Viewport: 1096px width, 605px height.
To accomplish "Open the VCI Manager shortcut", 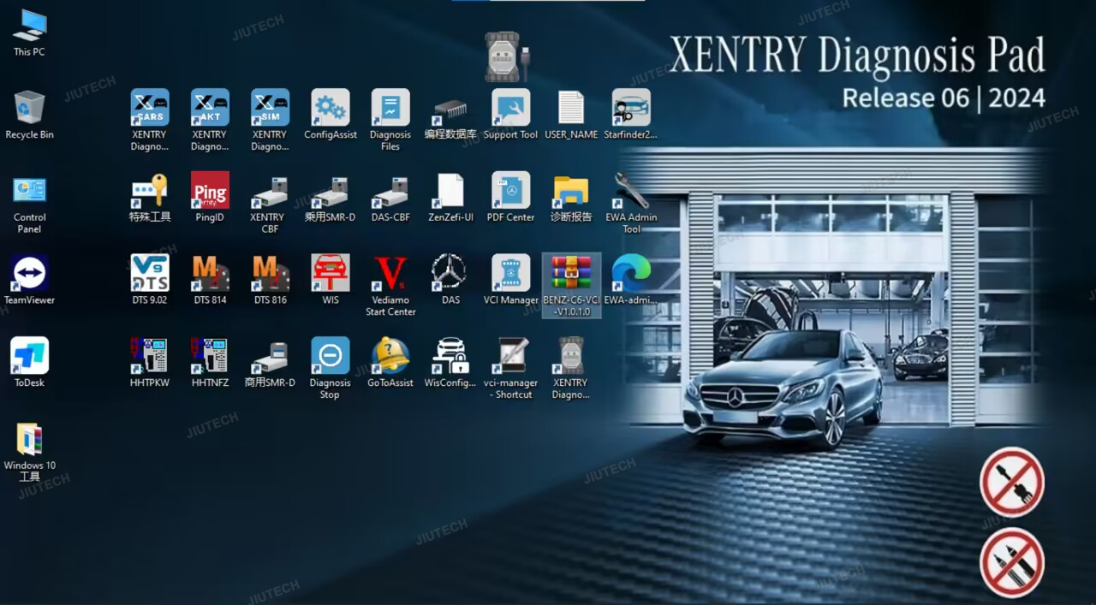I will coord(510,274).
